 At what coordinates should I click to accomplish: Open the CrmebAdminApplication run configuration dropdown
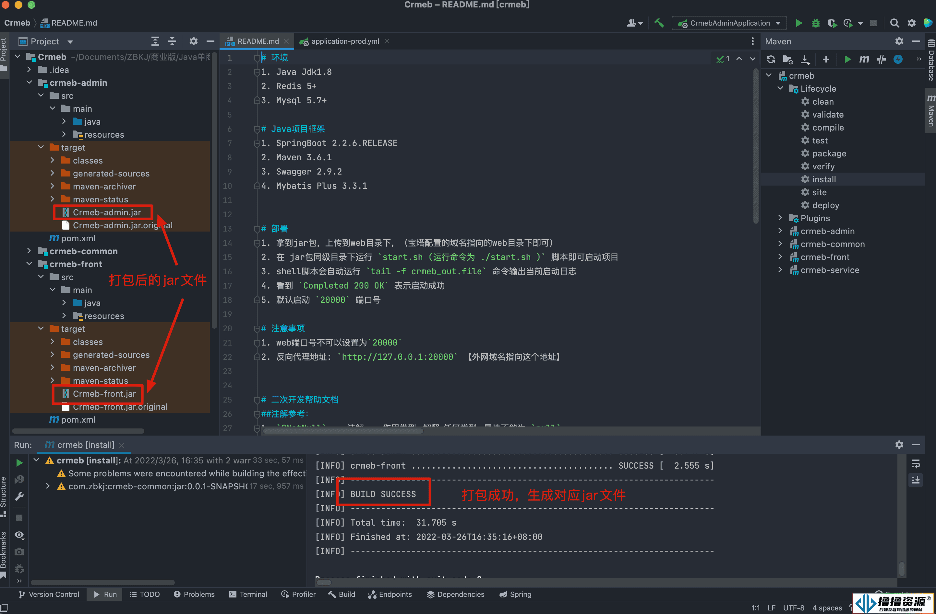(x=729, y=23)
